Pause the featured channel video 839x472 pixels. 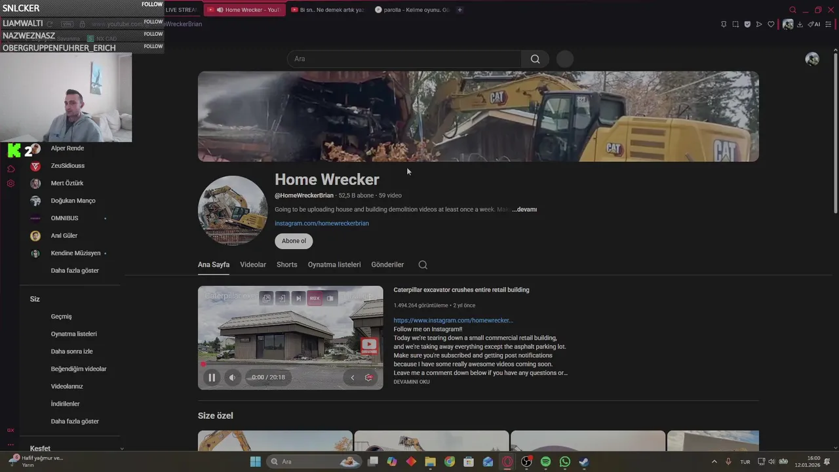pos(212,378)
